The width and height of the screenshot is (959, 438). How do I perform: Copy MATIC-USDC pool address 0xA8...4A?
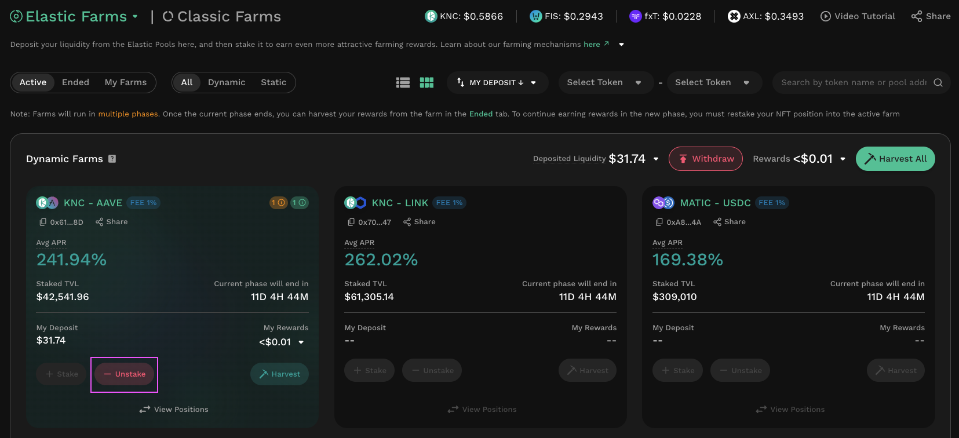(x=659, y=222)
